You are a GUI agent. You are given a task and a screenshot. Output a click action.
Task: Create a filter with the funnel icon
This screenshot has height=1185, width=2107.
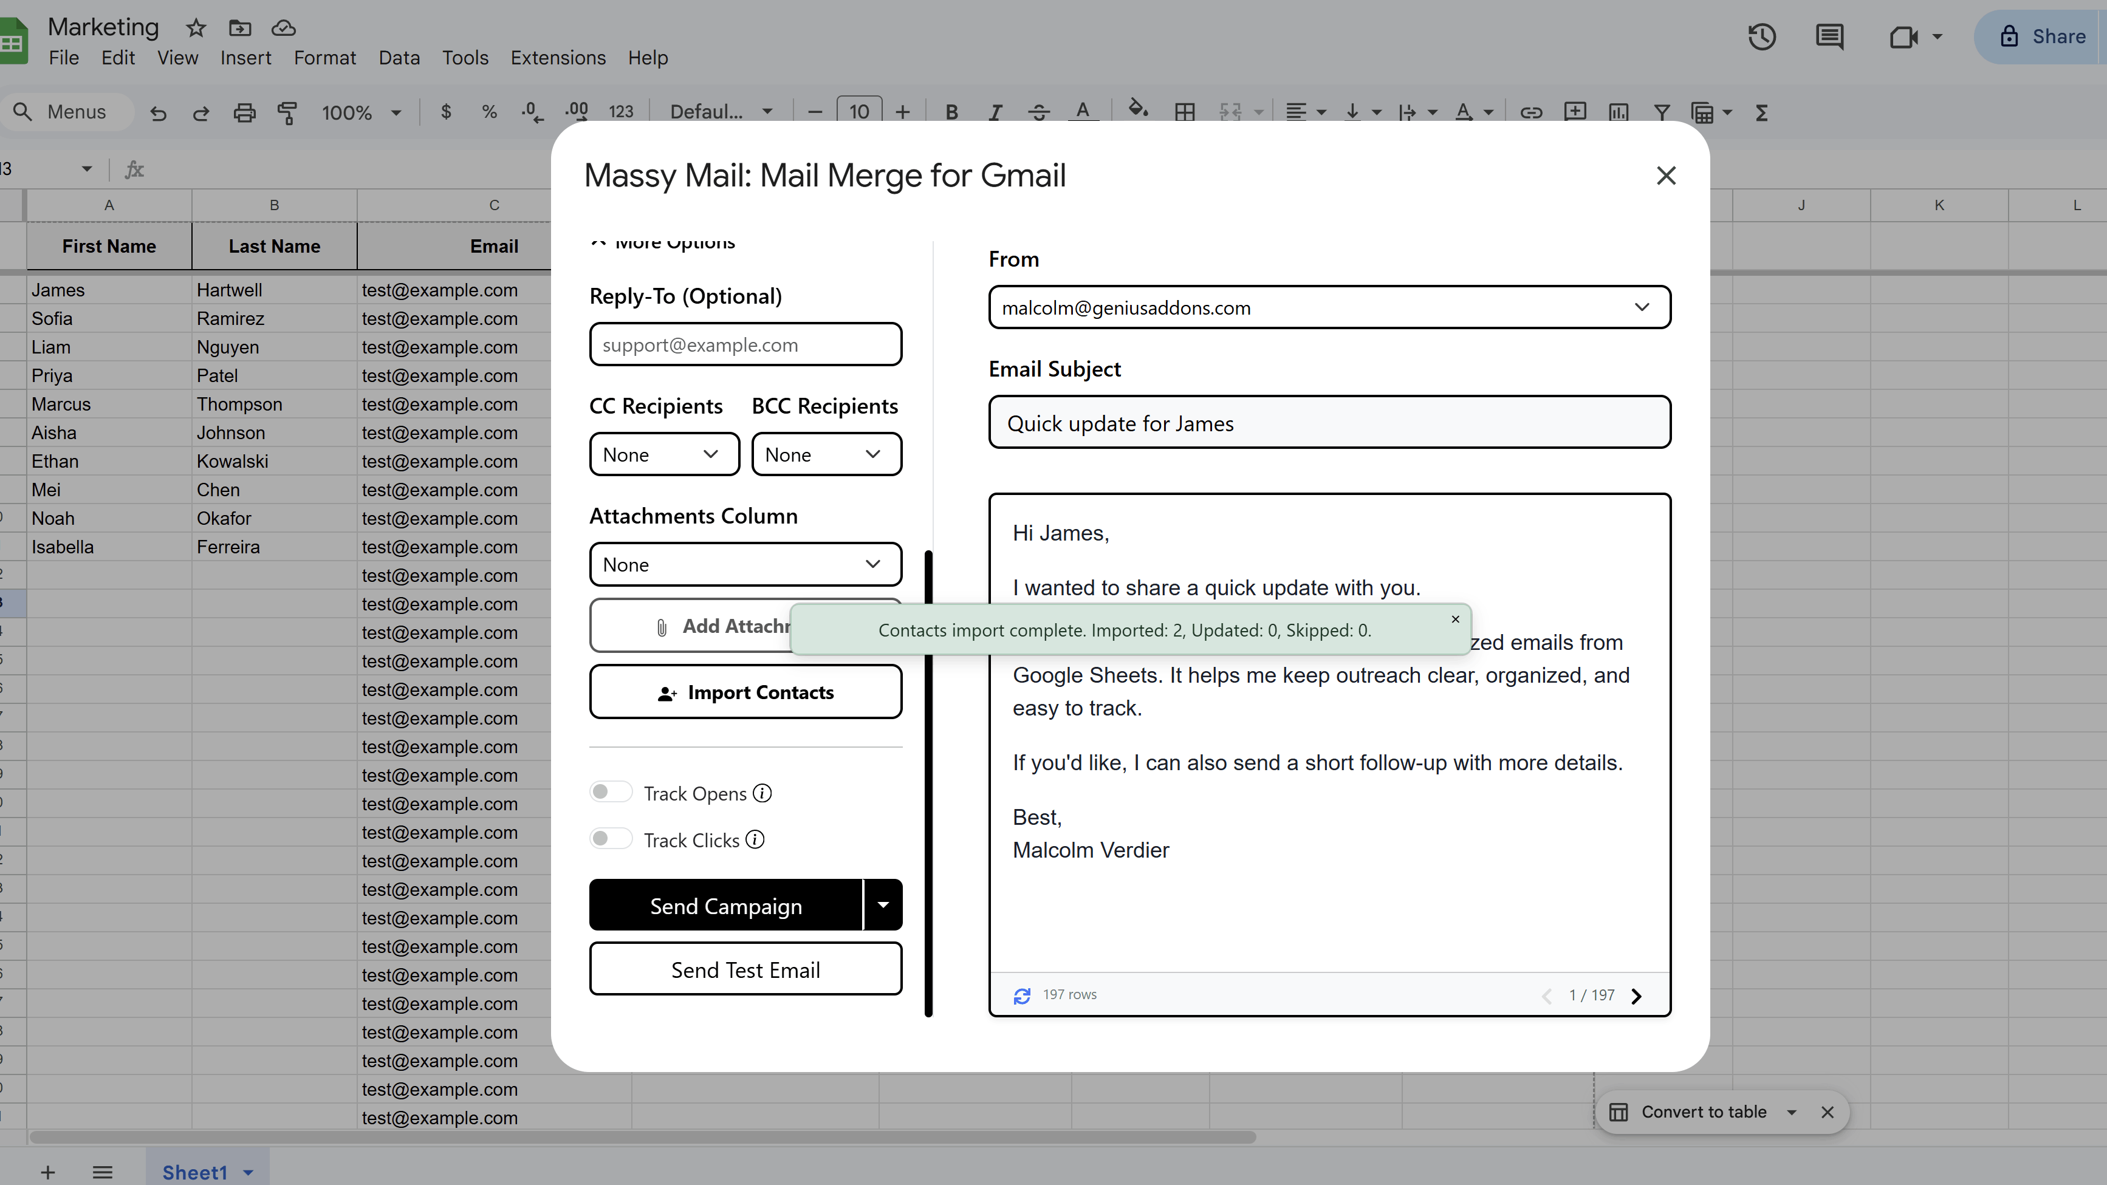[x=1662, y=112]
